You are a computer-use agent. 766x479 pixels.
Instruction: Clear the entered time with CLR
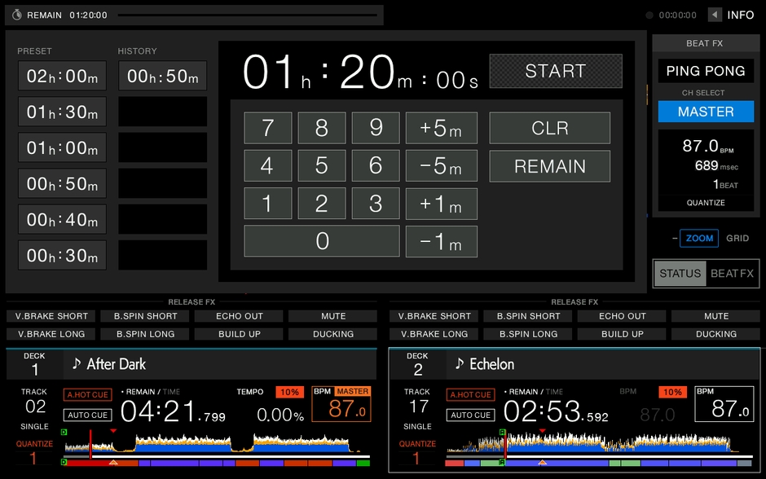[x=549, y=127]
